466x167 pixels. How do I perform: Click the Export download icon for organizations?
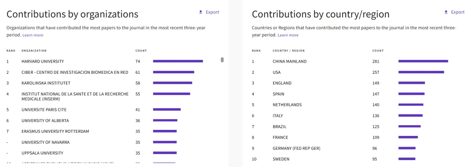[x=201, y=12]
